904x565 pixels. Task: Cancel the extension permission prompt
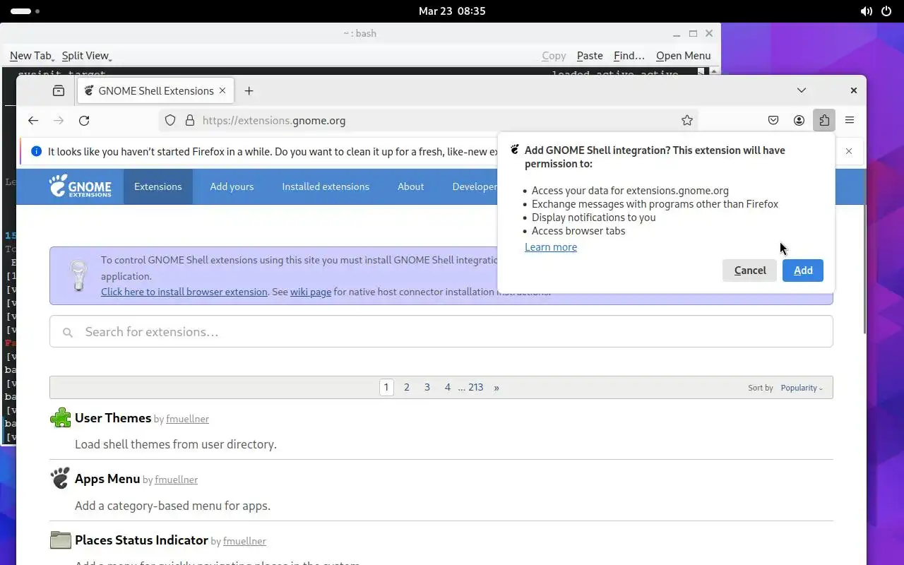tap(750, 270)
